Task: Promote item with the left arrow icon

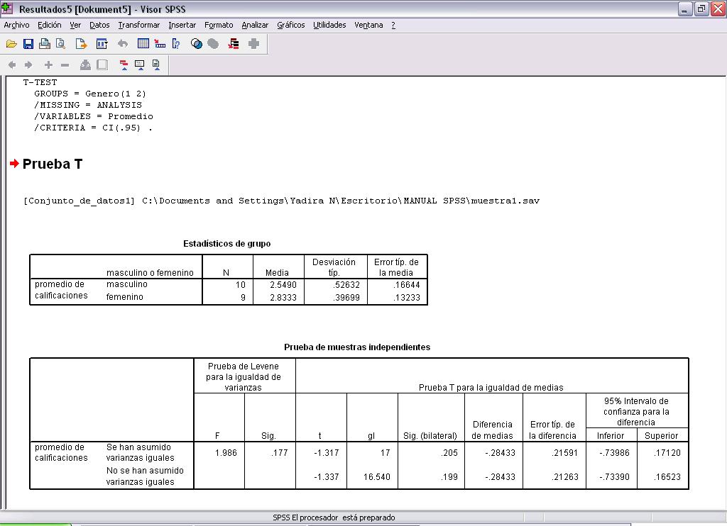Action: click(x=12, y=65)
